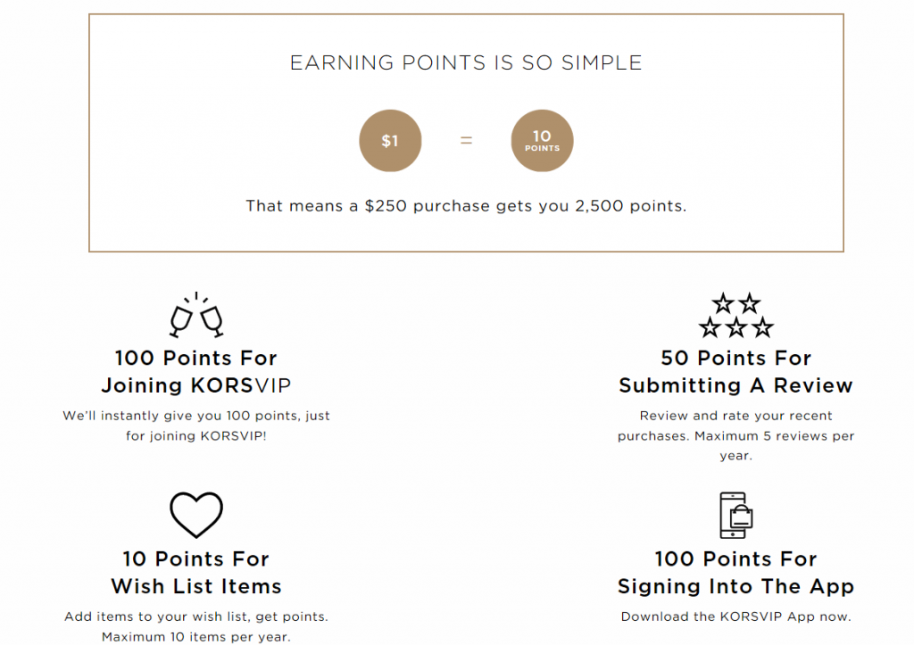
Task: Open "50 Points For Submitting A Review" heading
Action: tap(736, 372)
